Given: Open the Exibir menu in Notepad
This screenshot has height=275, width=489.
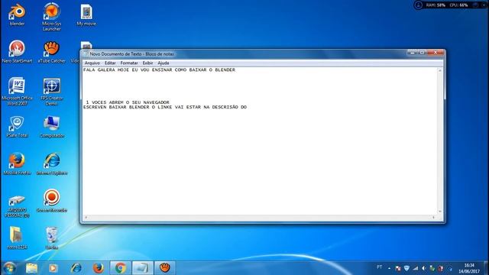Looking at the screenshot, I should pos(147,63).
